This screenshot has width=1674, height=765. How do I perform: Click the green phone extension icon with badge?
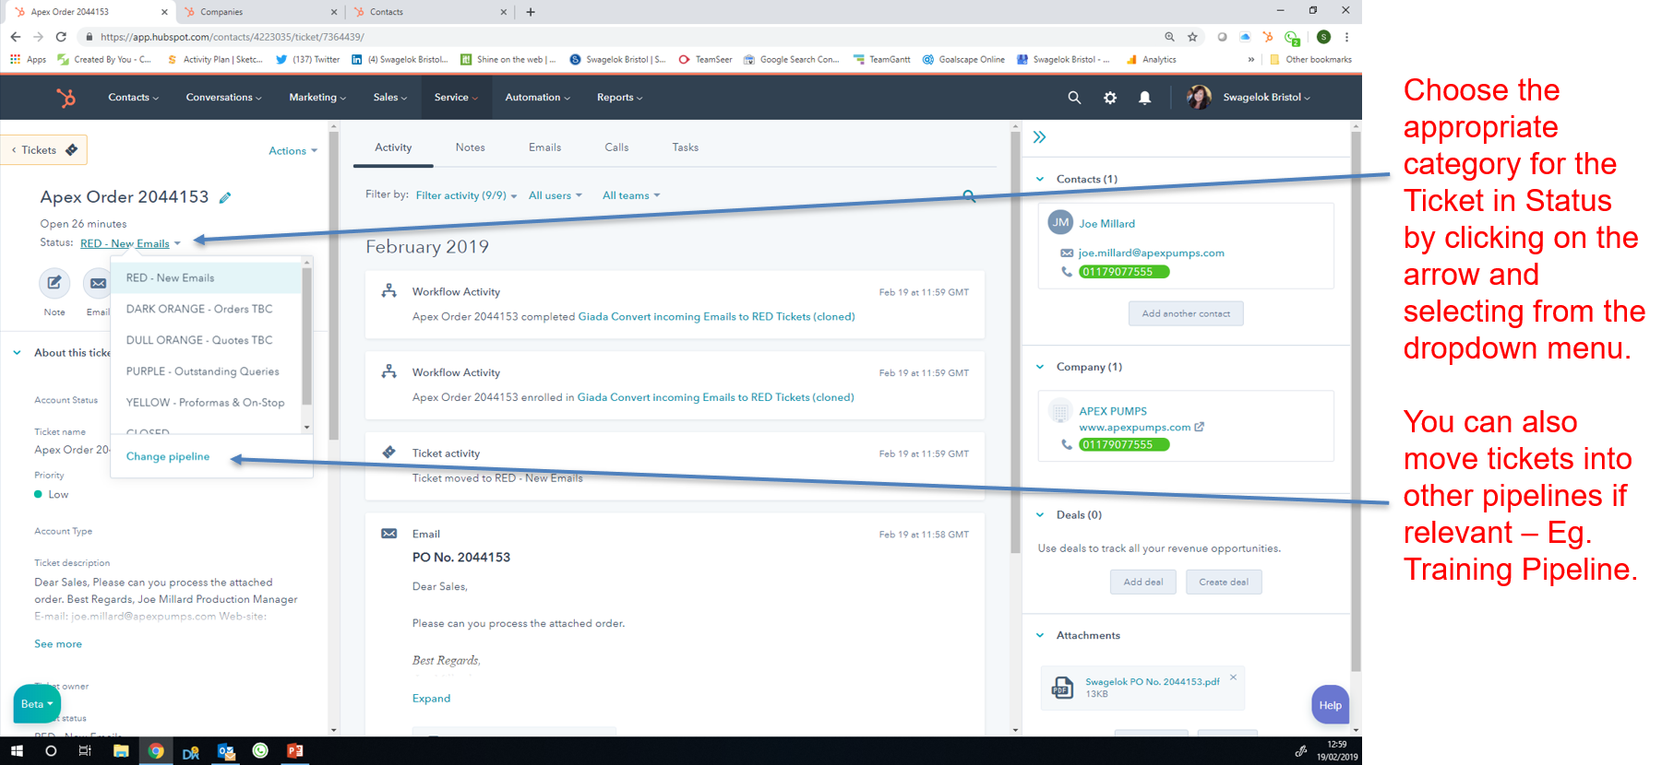(1292, 38)
